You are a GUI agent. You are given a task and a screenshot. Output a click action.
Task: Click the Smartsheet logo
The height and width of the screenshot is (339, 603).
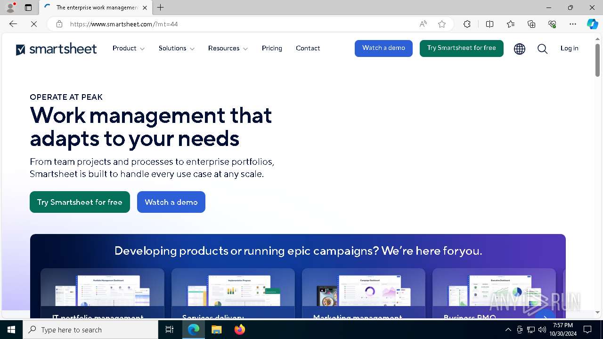click(x=56, y=49)
